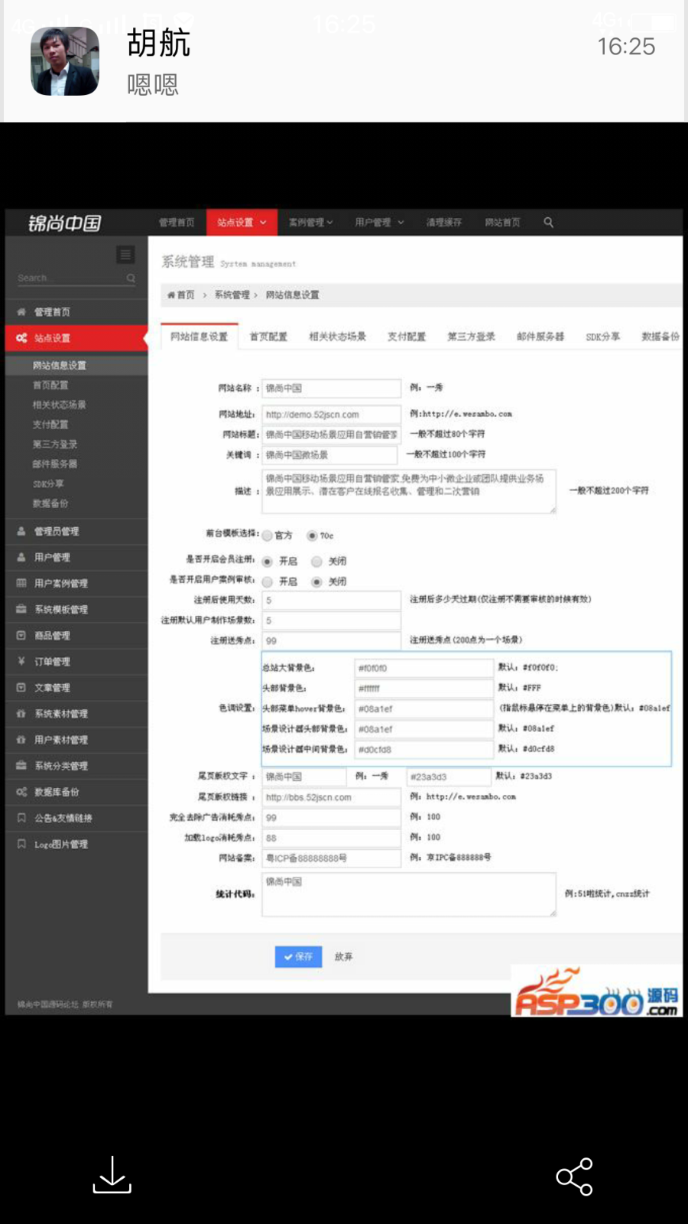Viewport: 688px width, 1224px height.
Task: Click the 头部背景色 color field
Action: click(x=424, y=688)
